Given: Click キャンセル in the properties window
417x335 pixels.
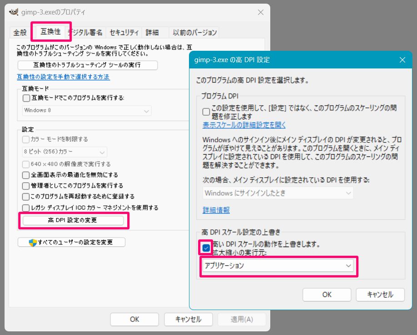Looking at the screenshot, I should coord(189,319).
